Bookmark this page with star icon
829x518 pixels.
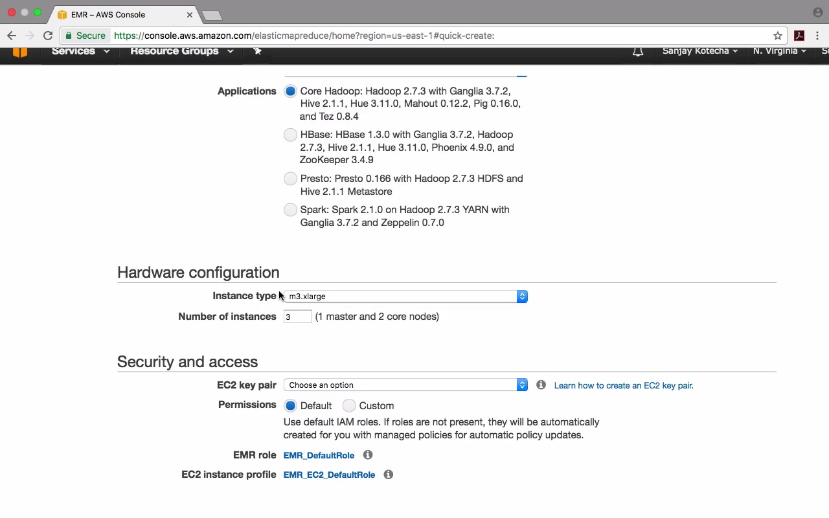778,36
